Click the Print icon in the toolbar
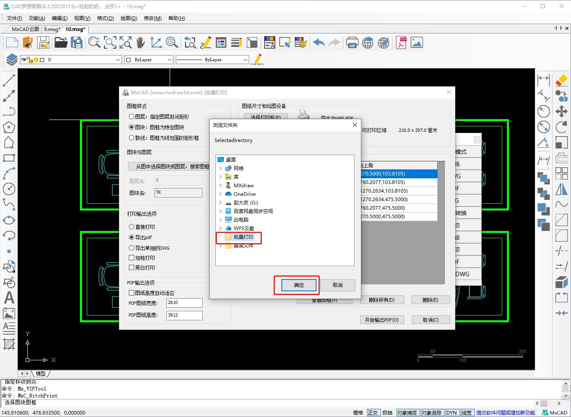571x417 pixels. (x=352, y=42)
